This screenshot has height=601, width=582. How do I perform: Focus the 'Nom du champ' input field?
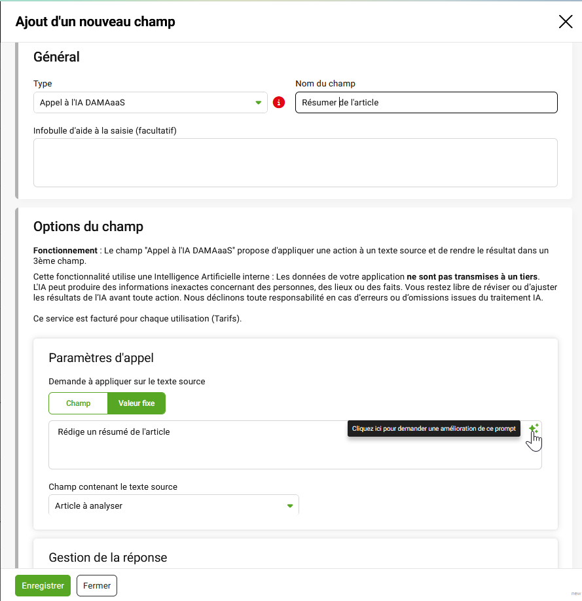(x=426, y=102)
